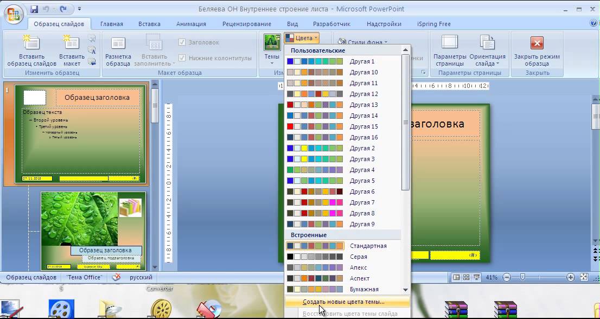Toggle the Title checkbox
The width and height of the screenshot is (600, 319).
pos(182,42)
